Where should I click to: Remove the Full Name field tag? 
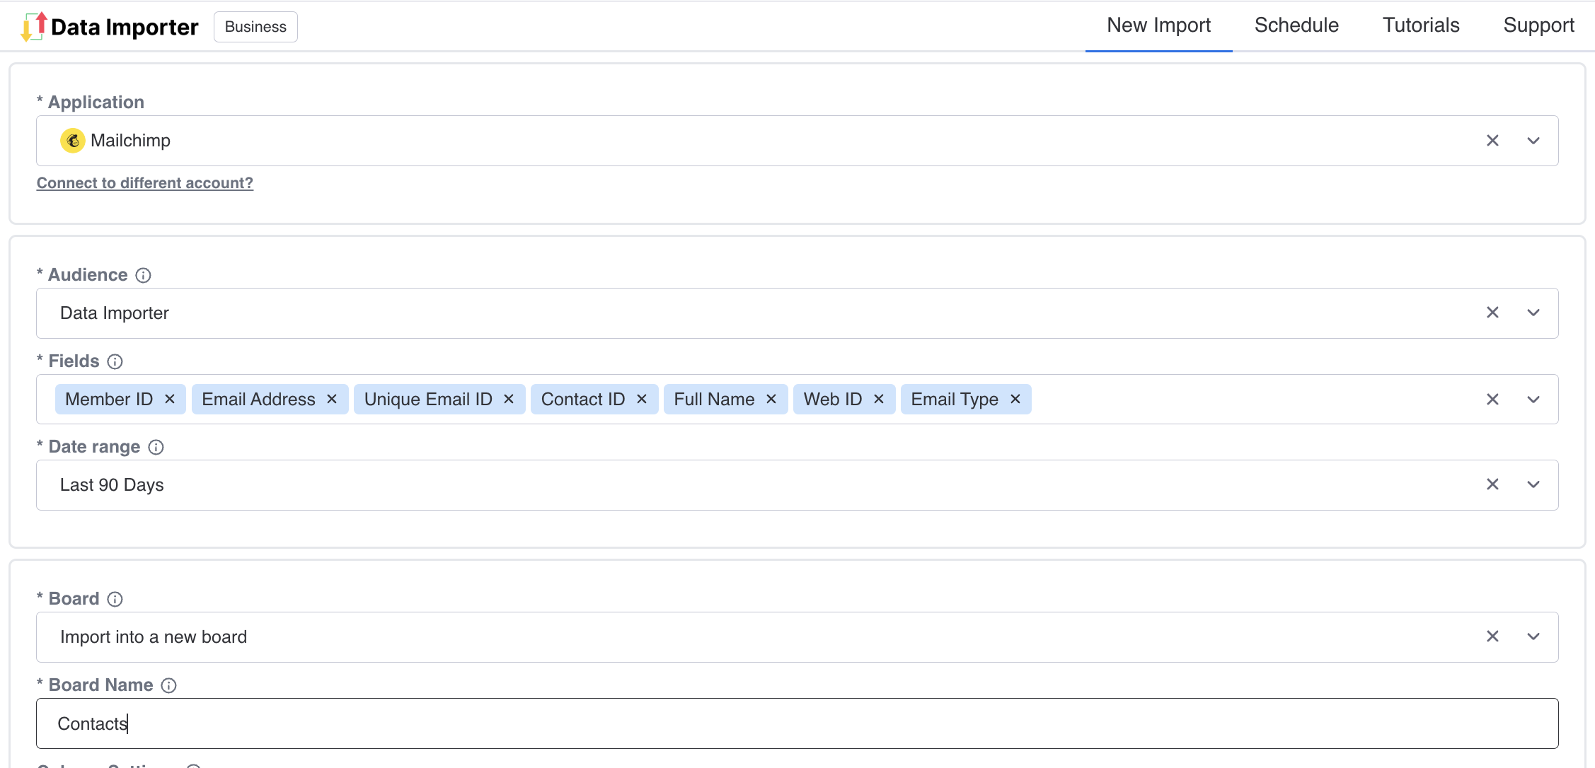(771, 399)
